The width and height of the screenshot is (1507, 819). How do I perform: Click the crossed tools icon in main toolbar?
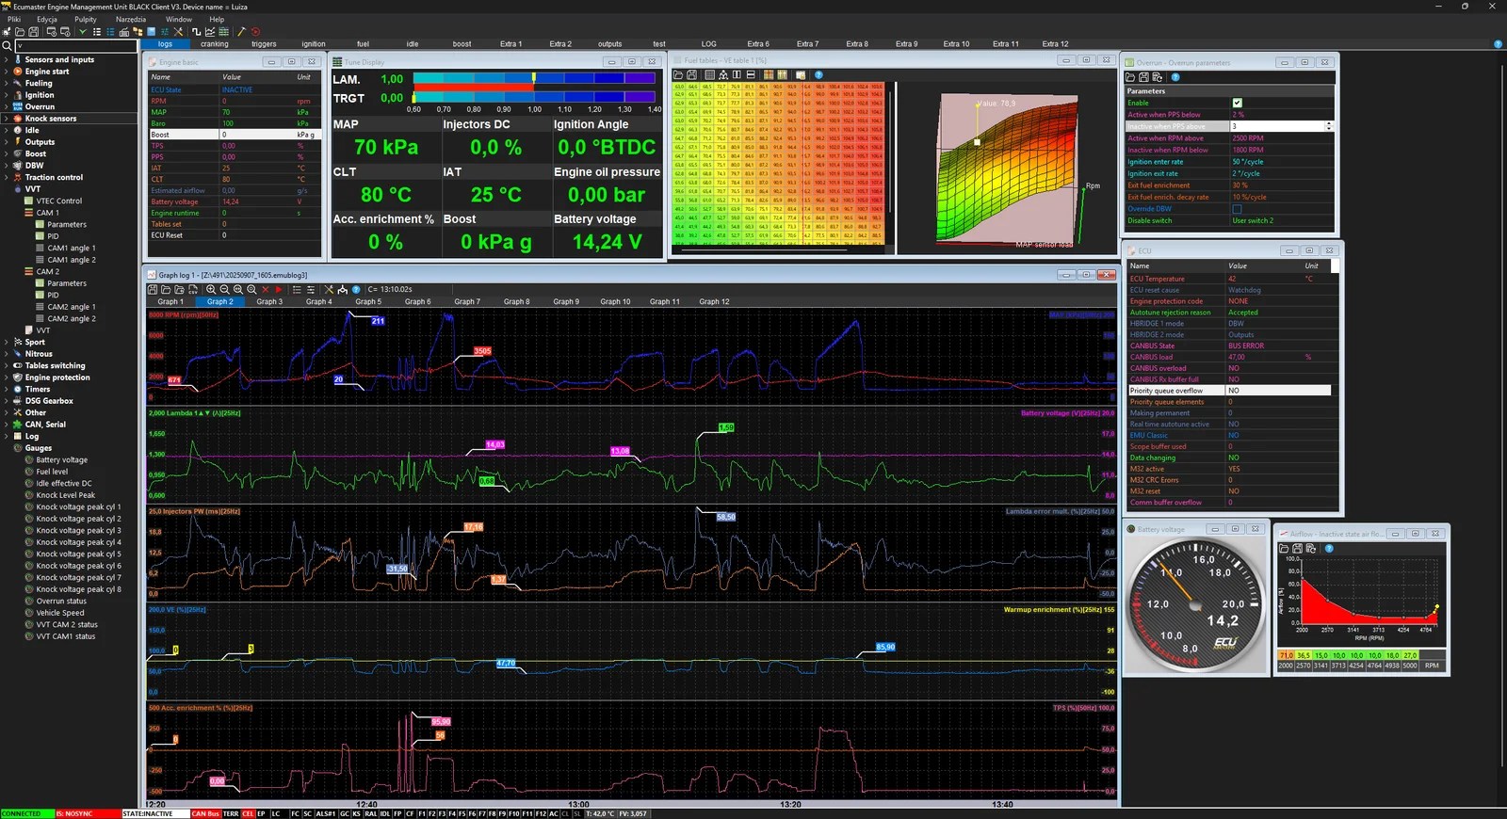[x=178, y=32]
